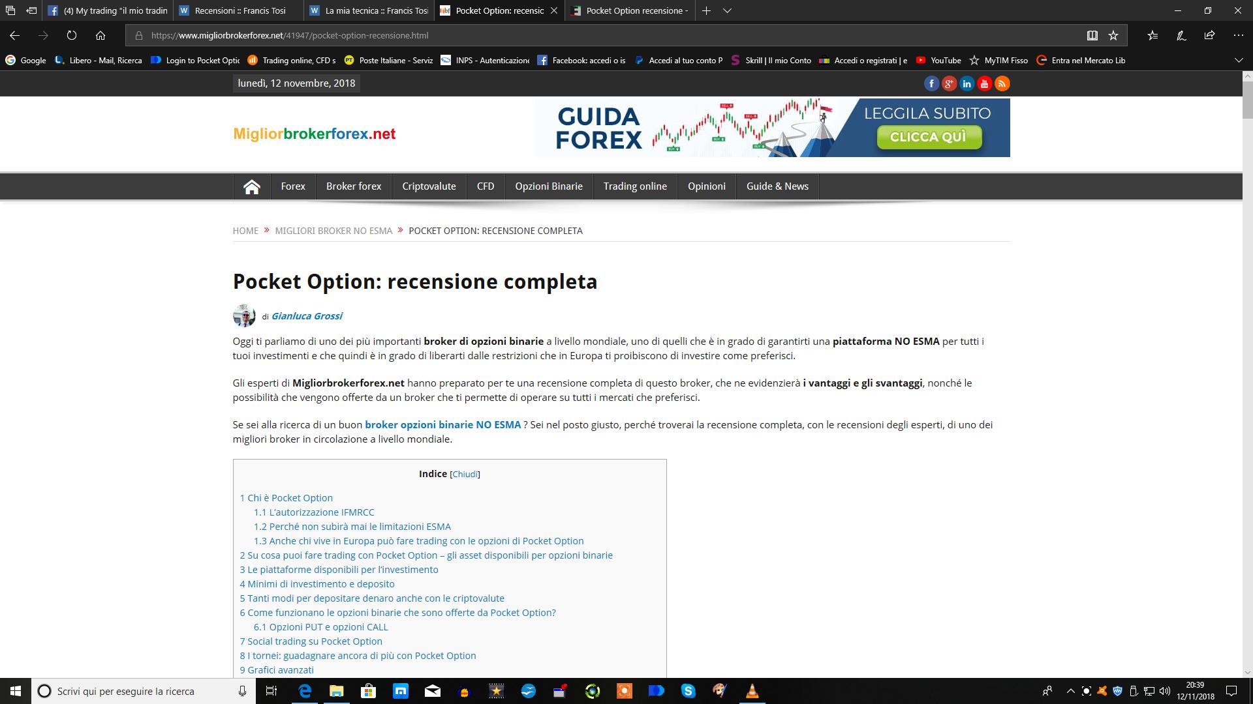The image size is (1253, 704).
Task: Open Poste Italiane bookmark
Action: (x=388, y=60)
